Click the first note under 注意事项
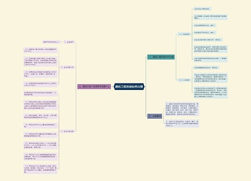 [182, 109]
